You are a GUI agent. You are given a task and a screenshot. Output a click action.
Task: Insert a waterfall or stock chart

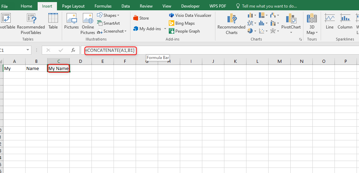pyautogui.click(x=273, y=15)
